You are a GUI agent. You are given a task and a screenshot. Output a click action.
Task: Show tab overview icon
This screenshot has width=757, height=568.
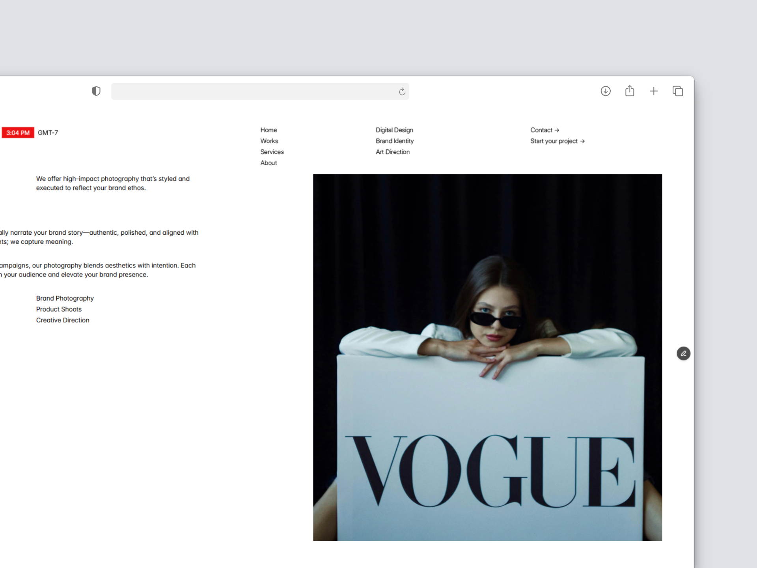coord(678,91)
